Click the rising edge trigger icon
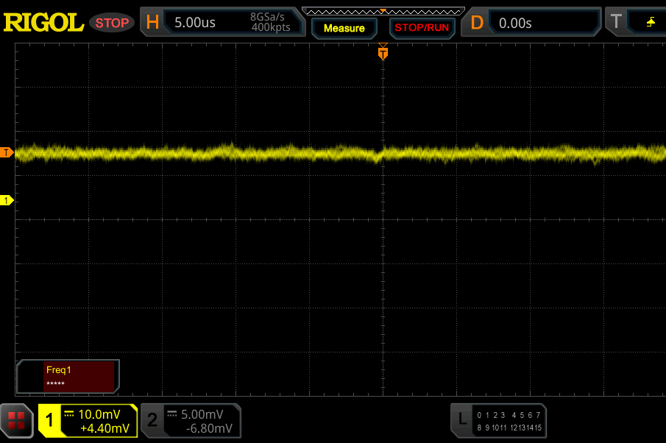Image resolution: width=666 pixels, height=443 pixels. click(x=651, y=22)
